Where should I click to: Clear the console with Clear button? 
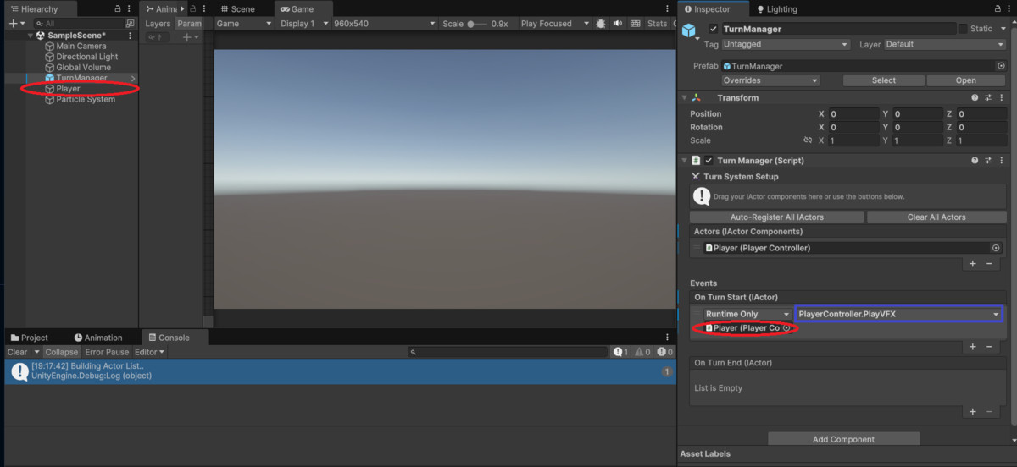tap(17, 352)
